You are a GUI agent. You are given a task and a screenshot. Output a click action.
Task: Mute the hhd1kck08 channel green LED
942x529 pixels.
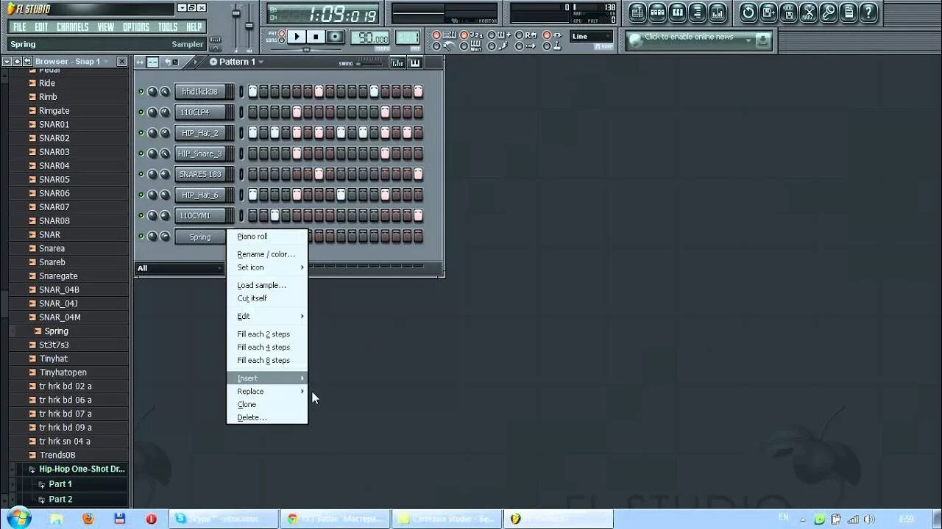141,92
